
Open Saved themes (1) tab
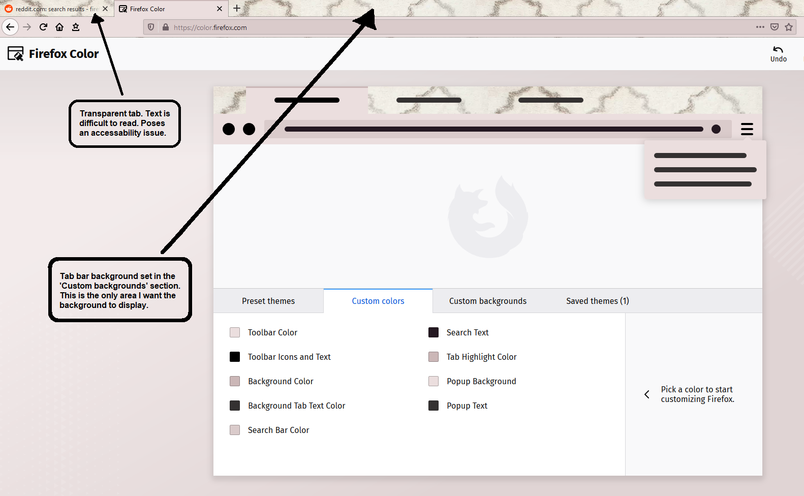click(x=598, y=301)
